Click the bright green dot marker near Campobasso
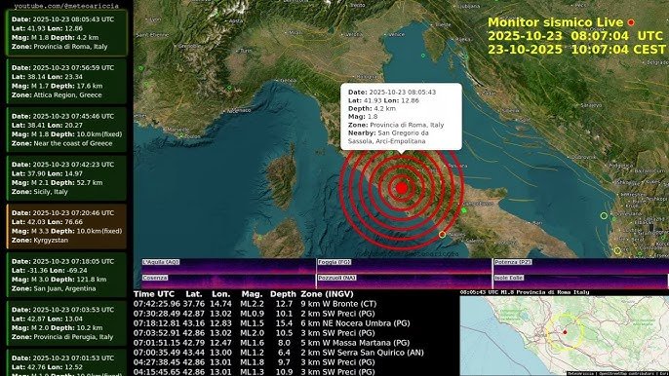 click(x=464, y=210)
